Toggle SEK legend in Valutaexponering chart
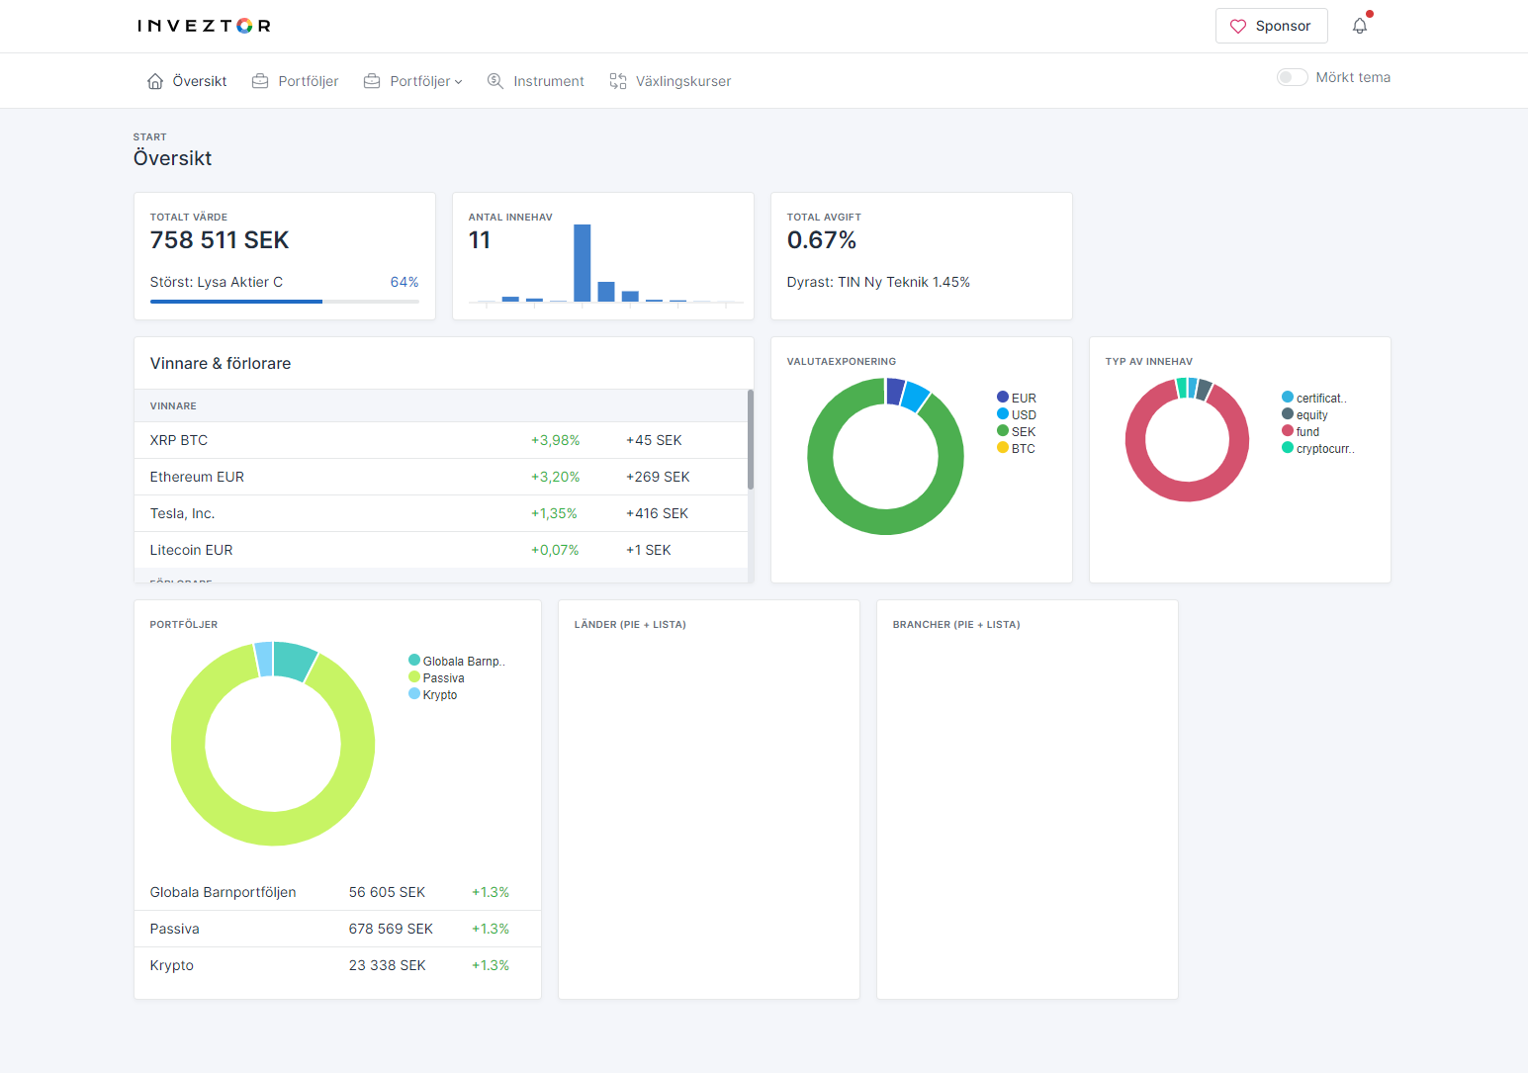Image resolution: width=1528 pixels, height=1073 pixels. (x=1017, y=431)
